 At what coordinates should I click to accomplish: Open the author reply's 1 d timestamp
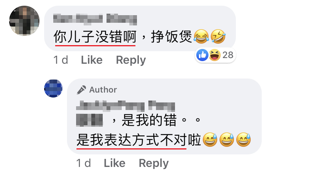click(84, 163)
